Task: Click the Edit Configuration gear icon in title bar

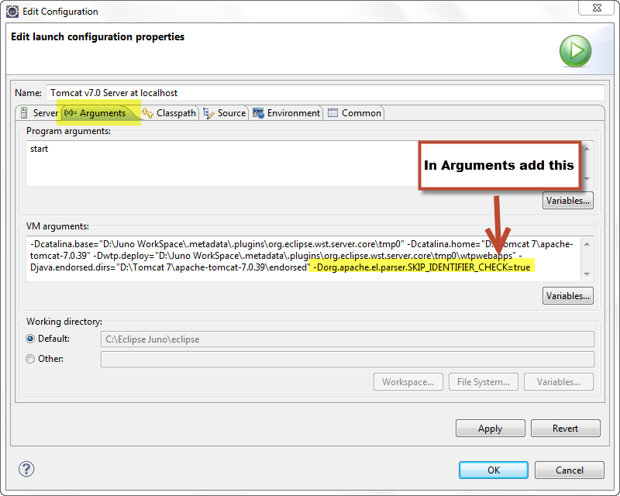Action: 12,12
